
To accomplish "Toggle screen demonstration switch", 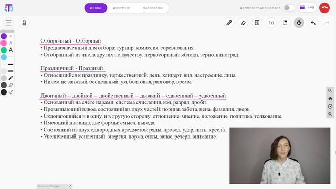I will [x=289, y=8].
